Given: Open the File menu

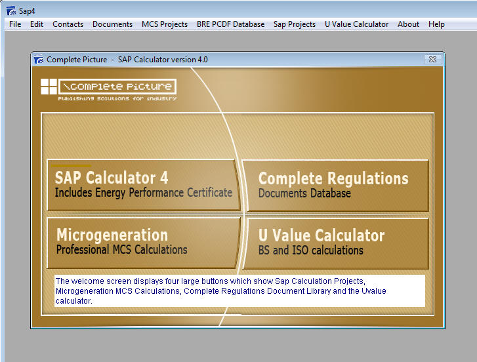Looking at the screenshot, I should click(15, 24).
